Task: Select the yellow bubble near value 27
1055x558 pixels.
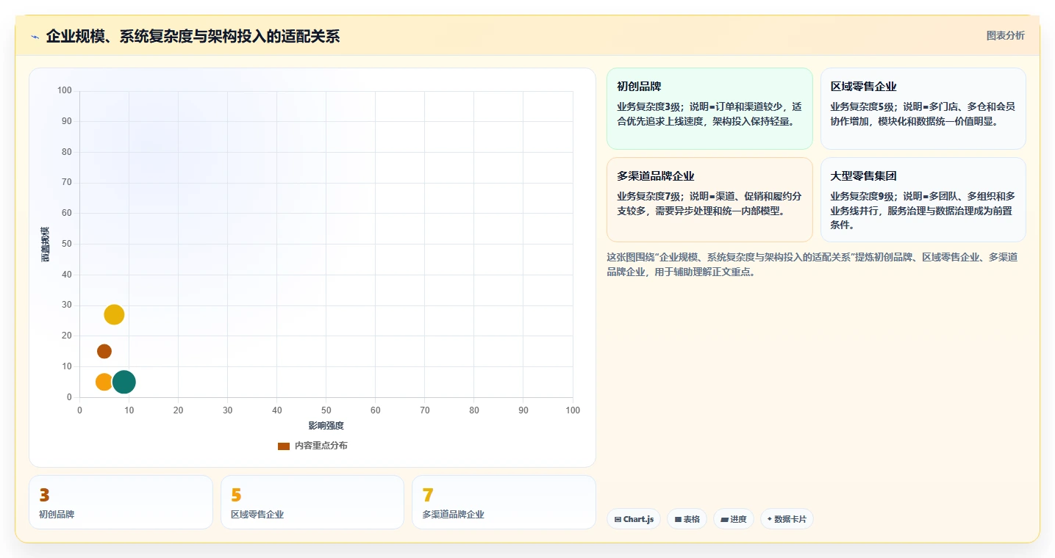Action: coord(114,314)
